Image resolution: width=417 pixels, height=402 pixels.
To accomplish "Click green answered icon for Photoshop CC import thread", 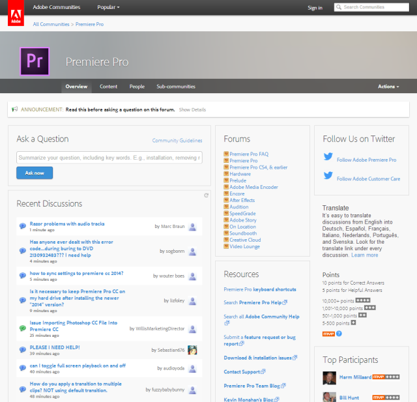I will click(x=23, y=328).
